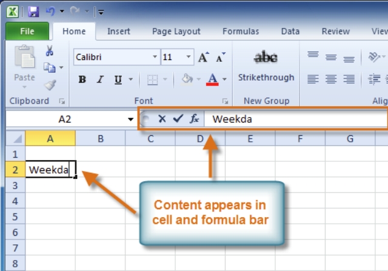The height and width of the screenshot is (271, 388).
Task: Toggle Italic formatting
Action: pyautogui.click(x=100, y=79)
